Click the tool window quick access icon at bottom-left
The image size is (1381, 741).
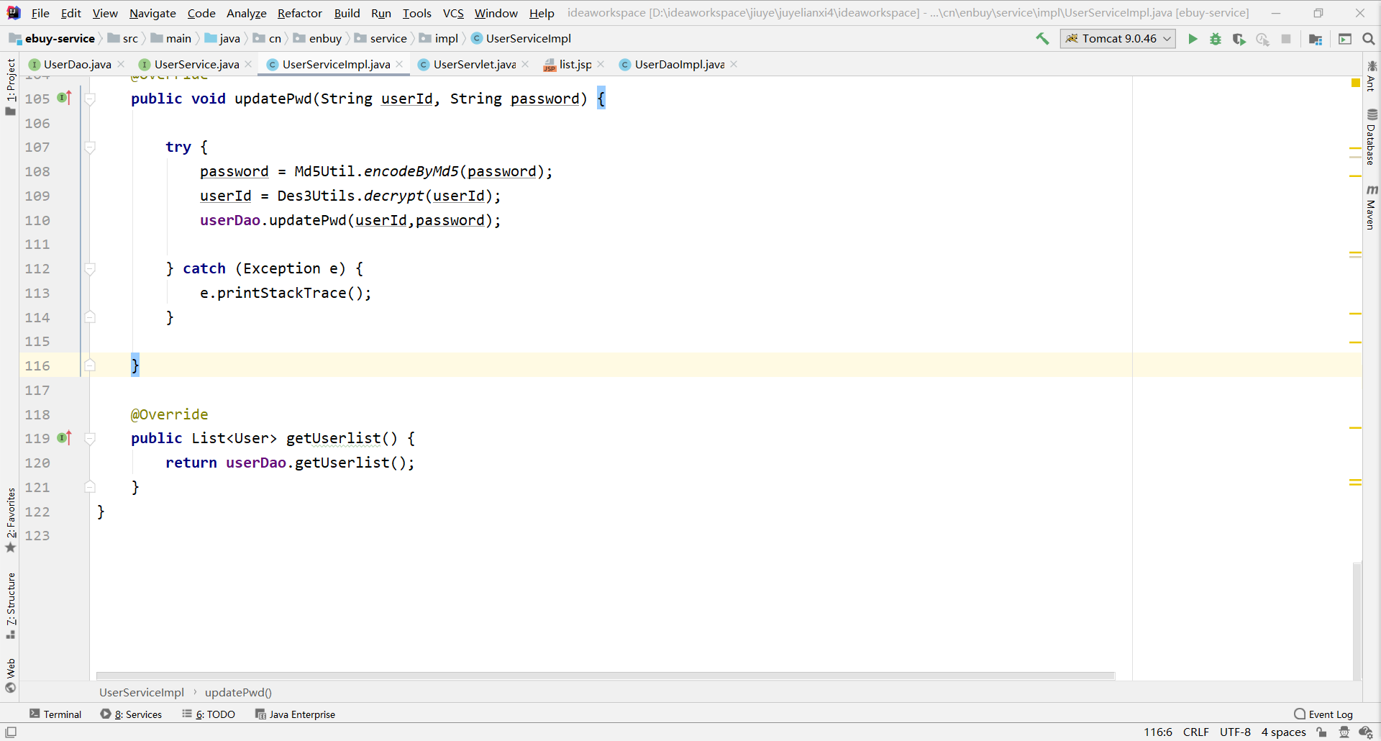tap(11, 732)
